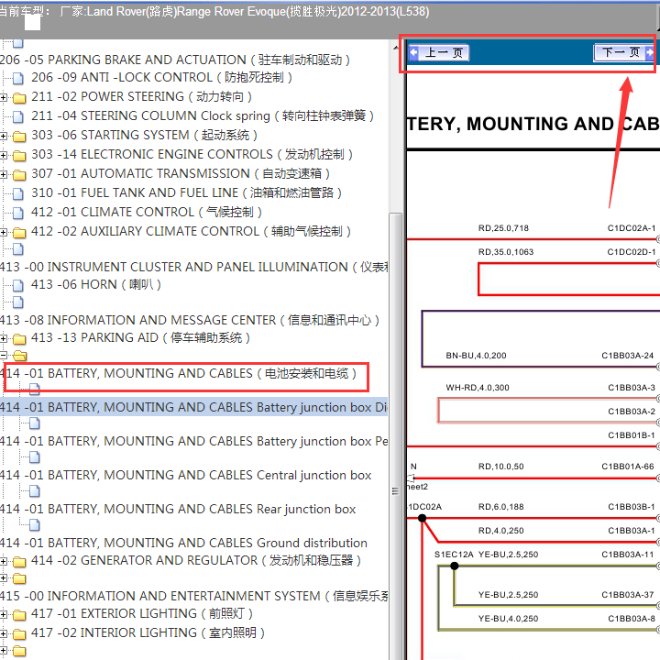Click page icon above 413-00 INSTRUMENT CLUSTER
Screen dimensions: 660x660
18,249
